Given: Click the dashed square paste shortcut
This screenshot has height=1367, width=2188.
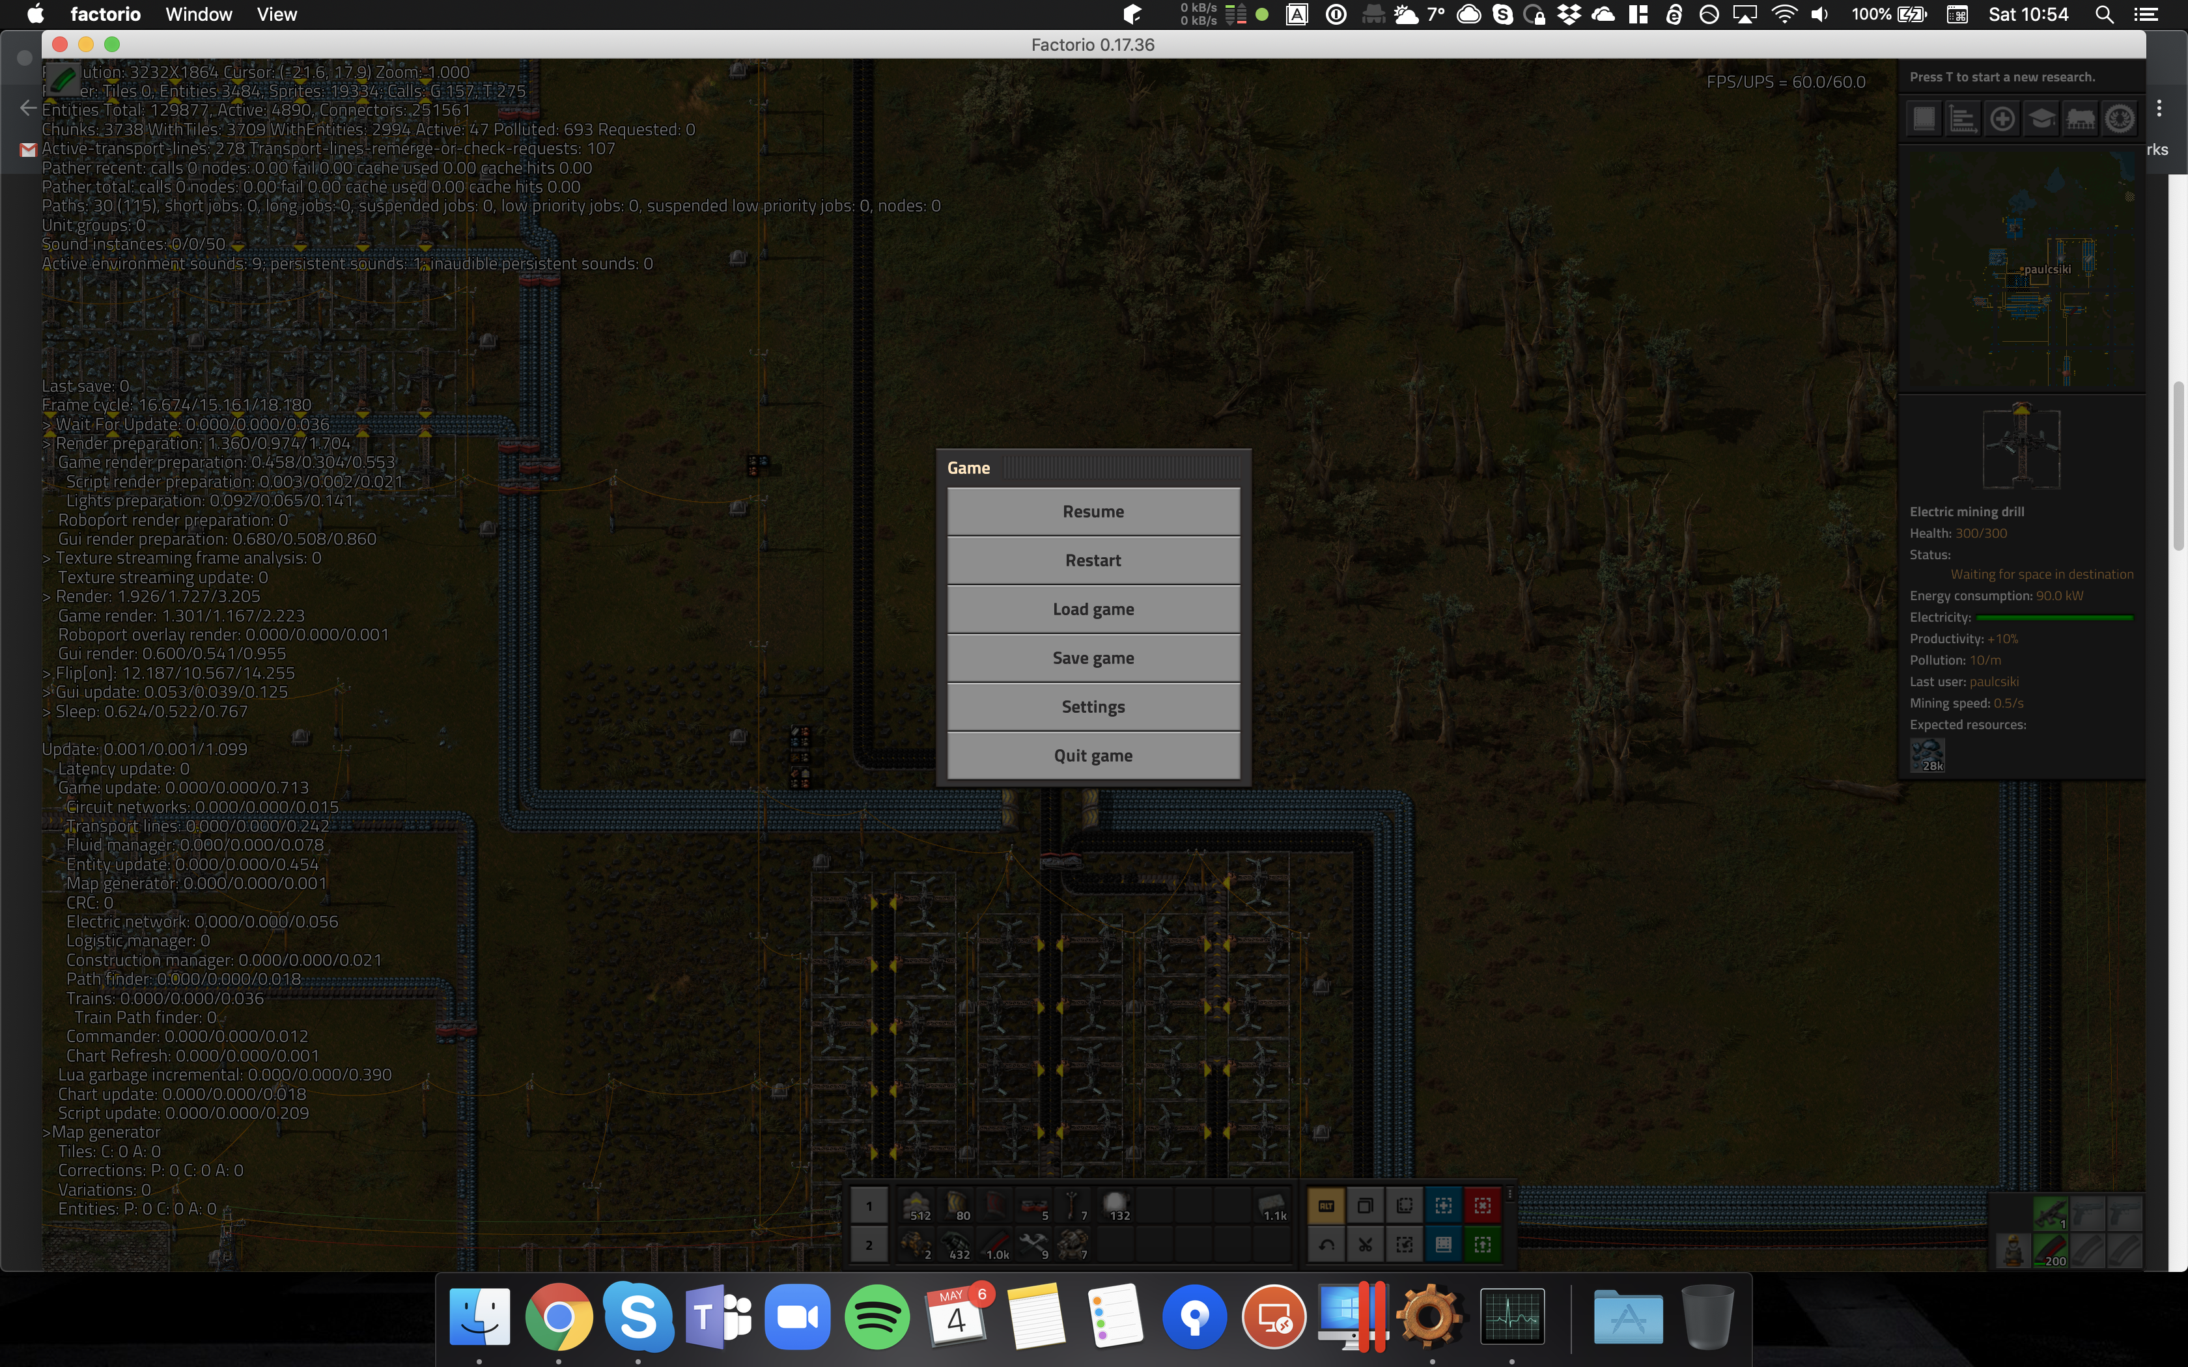Looking at the screenshot, I should pyautogui.click(x=1404, y=1245).
